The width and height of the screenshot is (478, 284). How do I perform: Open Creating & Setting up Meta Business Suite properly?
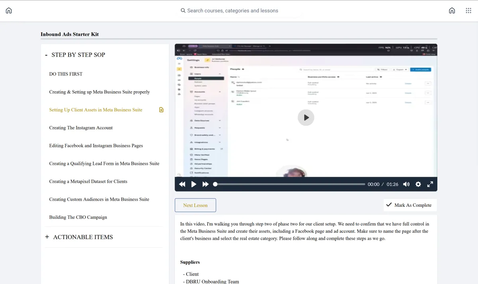(100, 92)
